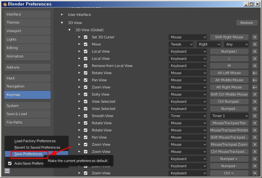
Task: Open the hamburger preferences menu
Action: coord(7,171)
